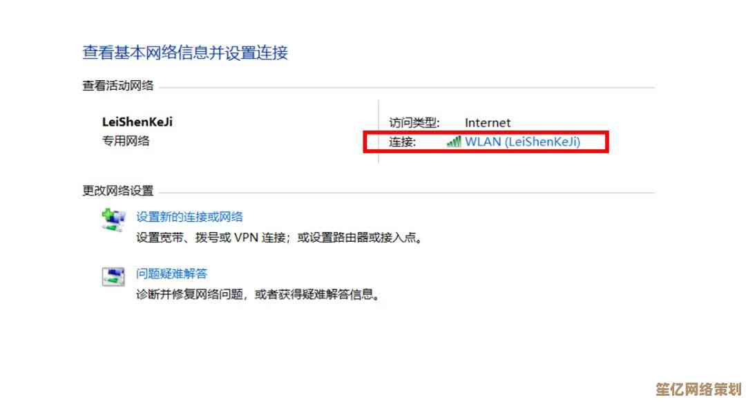Click the 专用网络 network type text
This screenshot has width=746, height=402.
126,141
